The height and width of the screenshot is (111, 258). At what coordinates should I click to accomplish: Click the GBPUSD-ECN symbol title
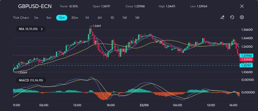pyautogui.click(x=35, y=6)
